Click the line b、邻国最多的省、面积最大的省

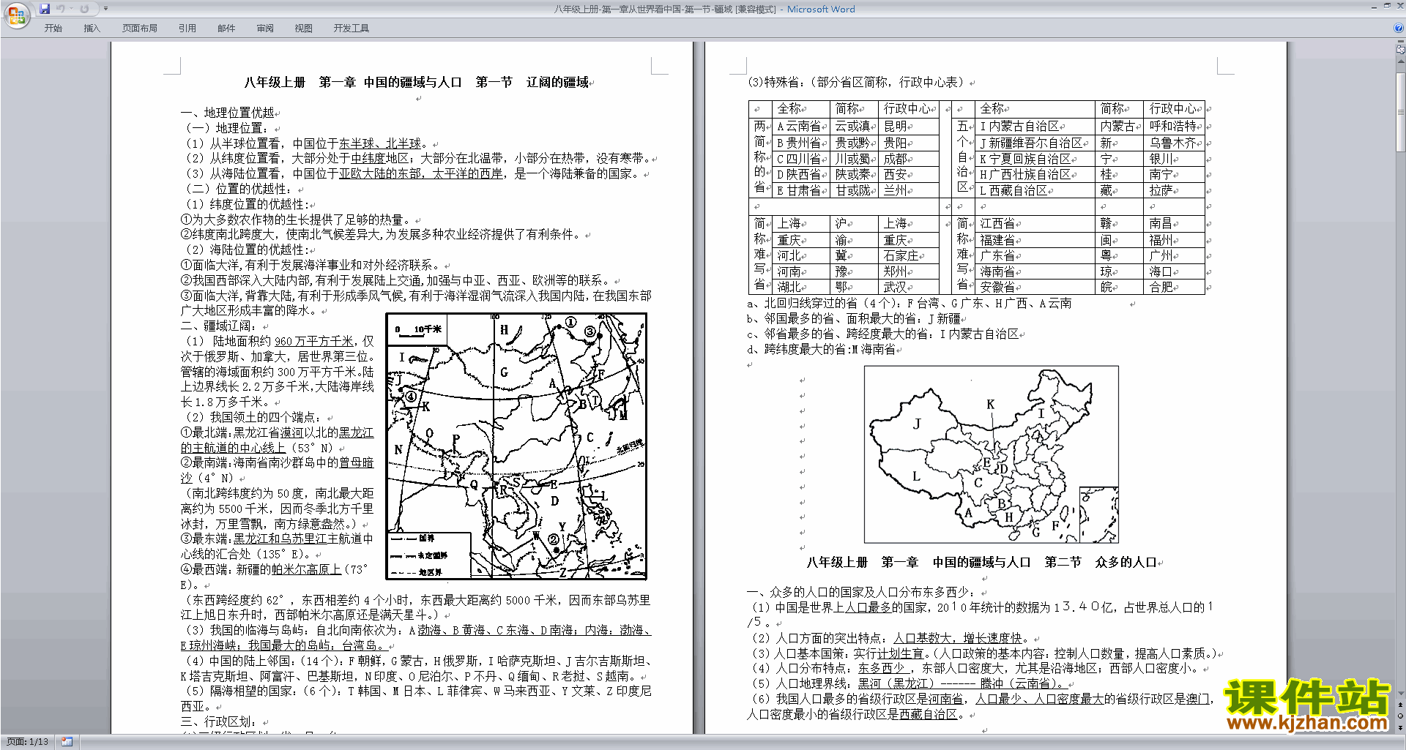[x=853, y=319]
